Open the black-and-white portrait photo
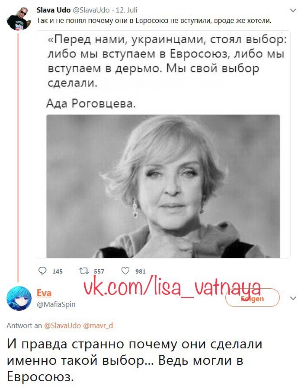This screenshot has height=389, width=301. tap(163, 186)
